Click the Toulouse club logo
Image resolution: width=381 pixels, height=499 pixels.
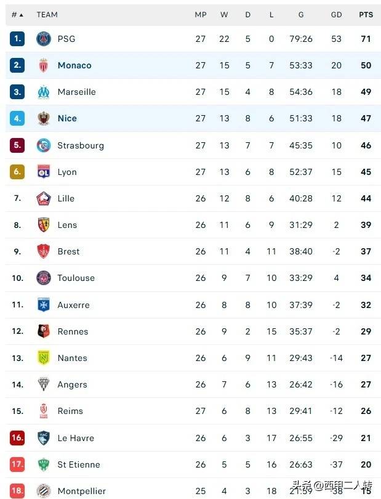(x=43, y=278)
